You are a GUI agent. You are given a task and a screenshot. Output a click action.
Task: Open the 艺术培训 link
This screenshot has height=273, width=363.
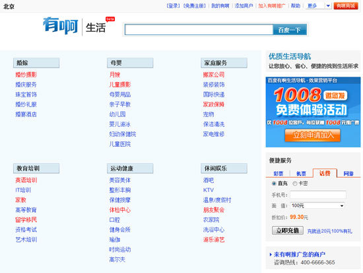coord(26,240)
